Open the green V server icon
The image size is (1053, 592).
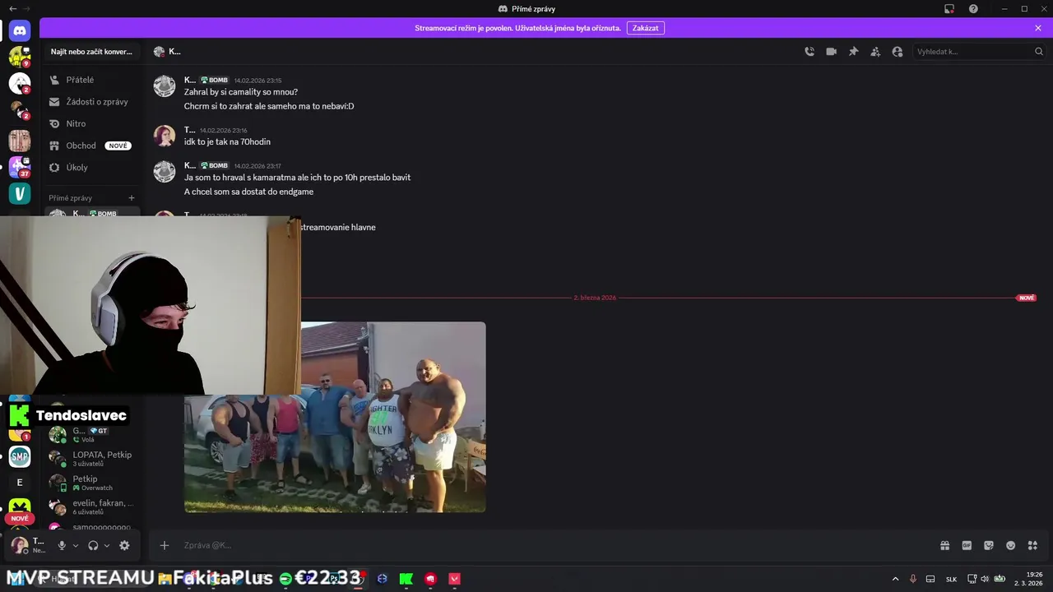[x=20, y=193]
